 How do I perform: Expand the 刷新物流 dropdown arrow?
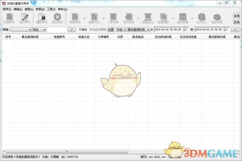tap(84, 18)
